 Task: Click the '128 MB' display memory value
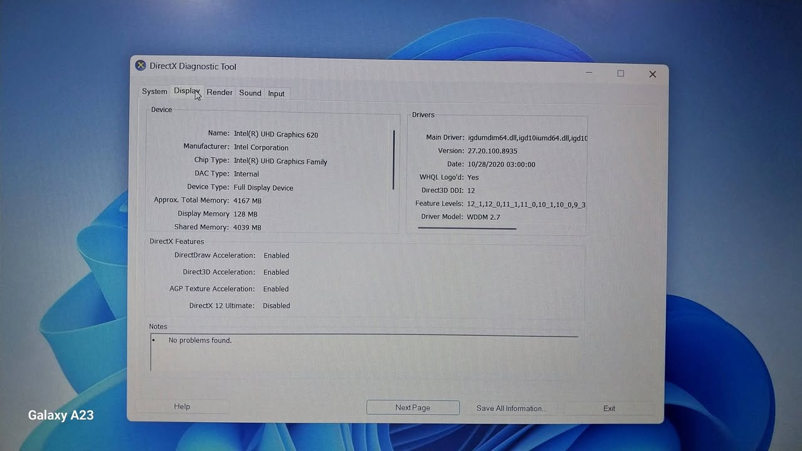pos(245,214)
